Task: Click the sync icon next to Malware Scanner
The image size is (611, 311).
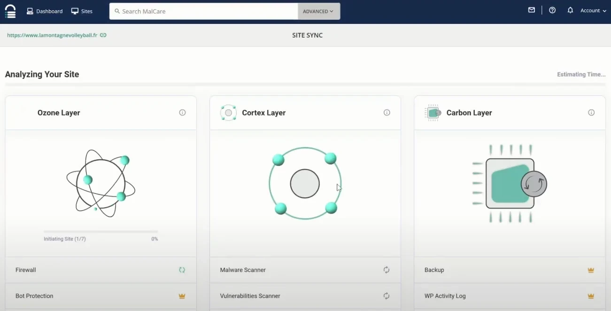Action: tap(386, 270)
